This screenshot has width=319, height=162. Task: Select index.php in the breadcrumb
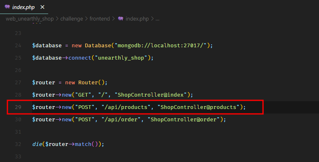pos(137,19)
